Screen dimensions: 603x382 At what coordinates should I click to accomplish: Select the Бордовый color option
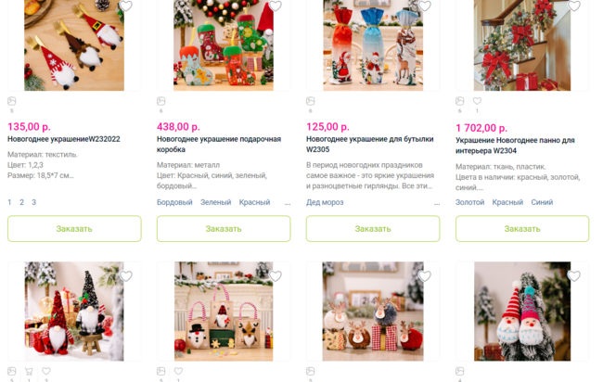[174, 202]
